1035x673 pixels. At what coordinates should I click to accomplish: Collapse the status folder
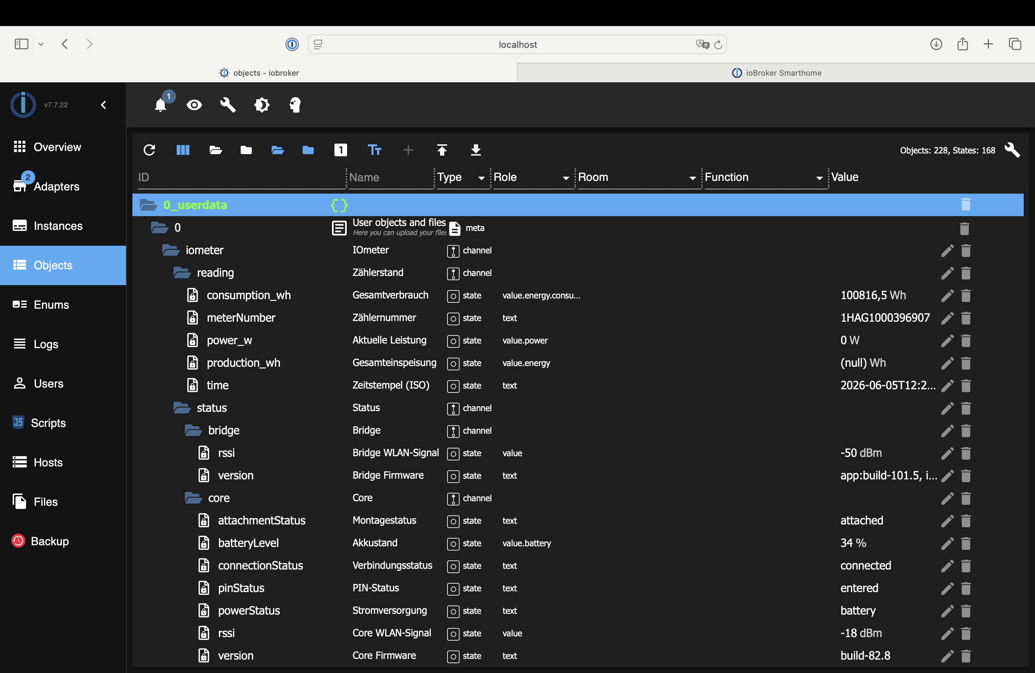(x=182, y=408)
